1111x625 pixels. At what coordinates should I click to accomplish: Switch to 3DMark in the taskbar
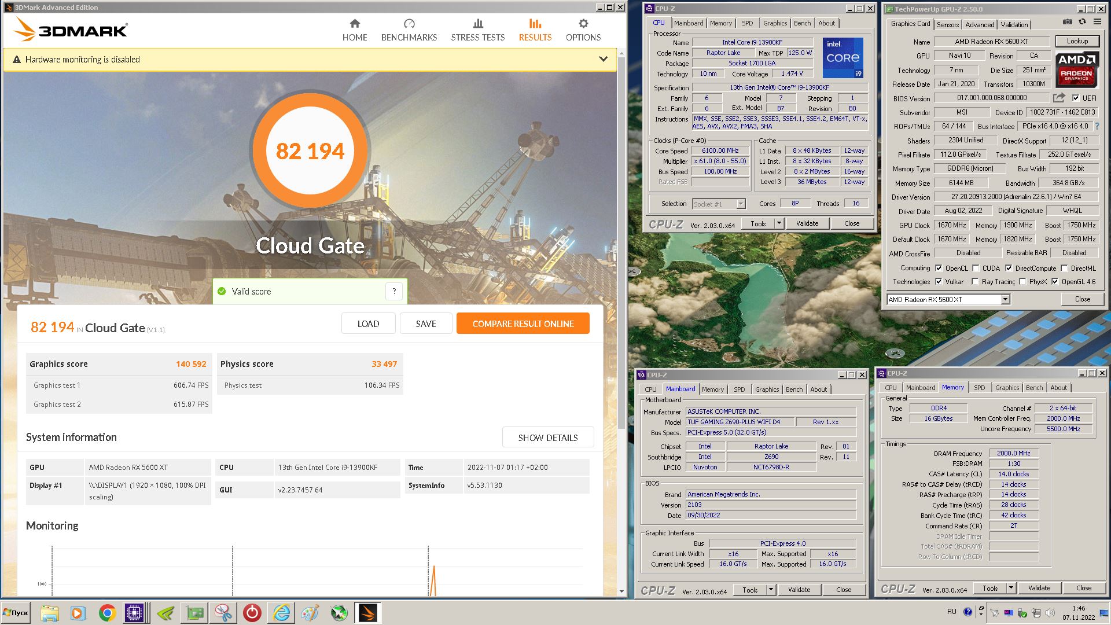click(368, 613)
